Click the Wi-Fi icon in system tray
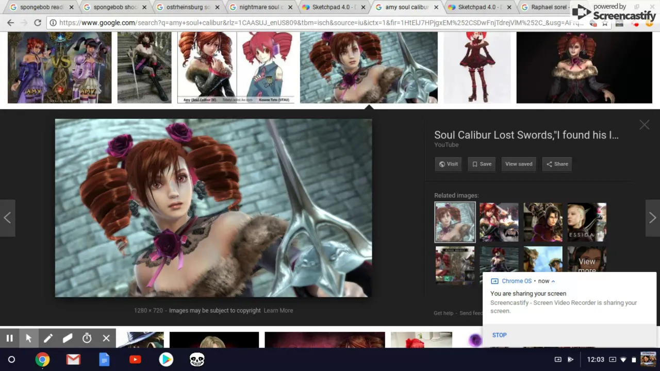The height and width of the screenshot is (371, 660). (x=623, y=360)
